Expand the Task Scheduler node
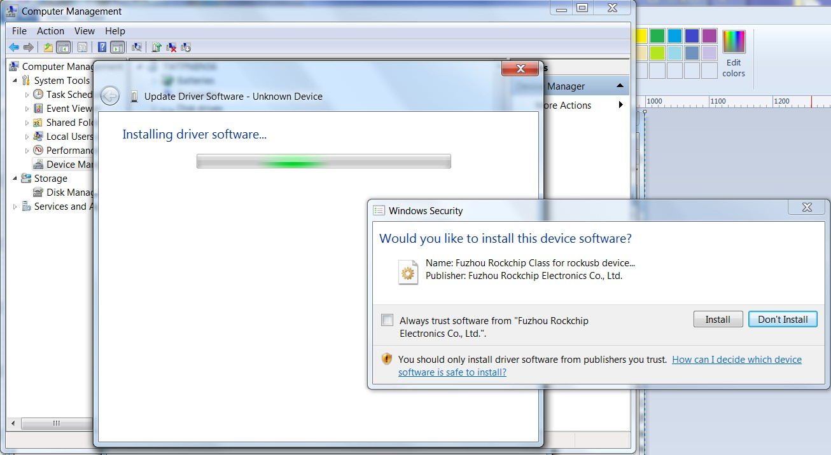 (27, 95)
